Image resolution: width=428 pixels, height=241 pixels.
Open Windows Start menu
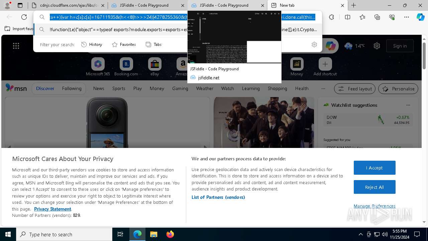point(8,234)
